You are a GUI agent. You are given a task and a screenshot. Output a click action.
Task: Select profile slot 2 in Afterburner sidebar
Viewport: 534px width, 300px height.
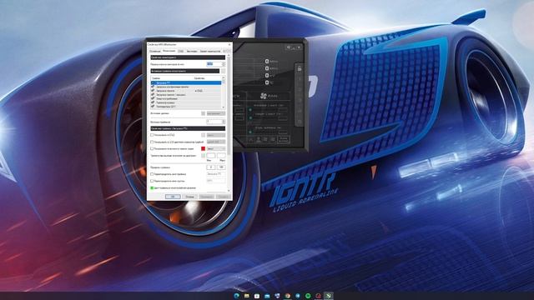coord(300,89)
